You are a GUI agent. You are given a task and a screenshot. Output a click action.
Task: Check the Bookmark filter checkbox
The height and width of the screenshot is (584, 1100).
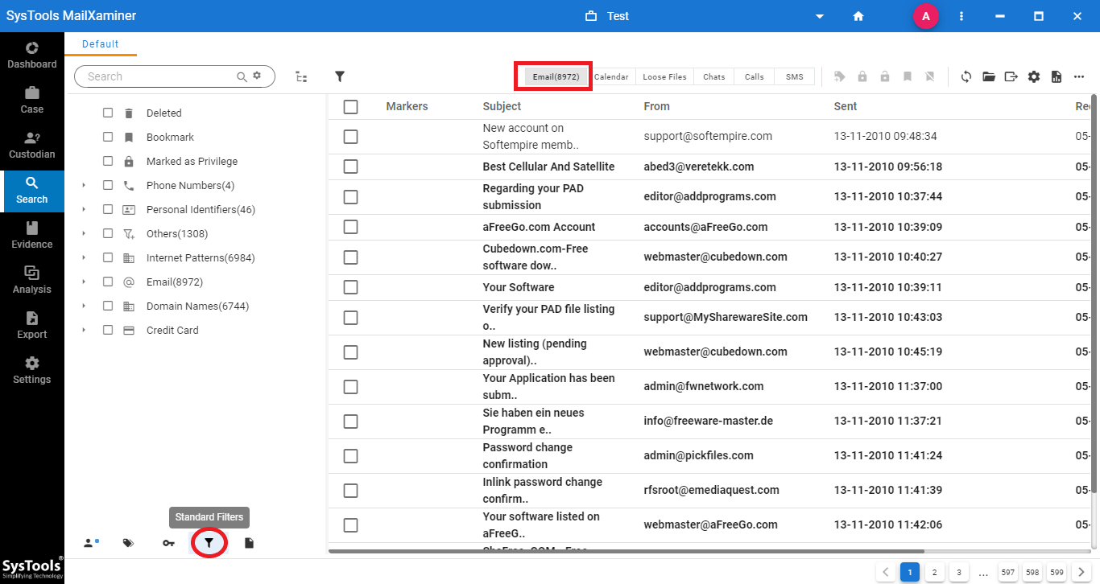(108, 137)
